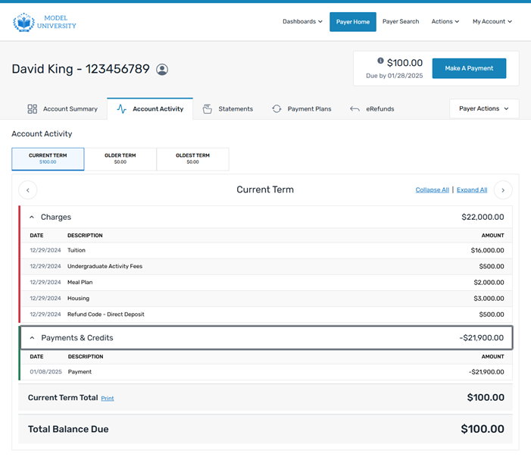The width and height of the screenshot is (531, 460).
Task: Click the info icon next to $100.00
Action: (380, 61)
